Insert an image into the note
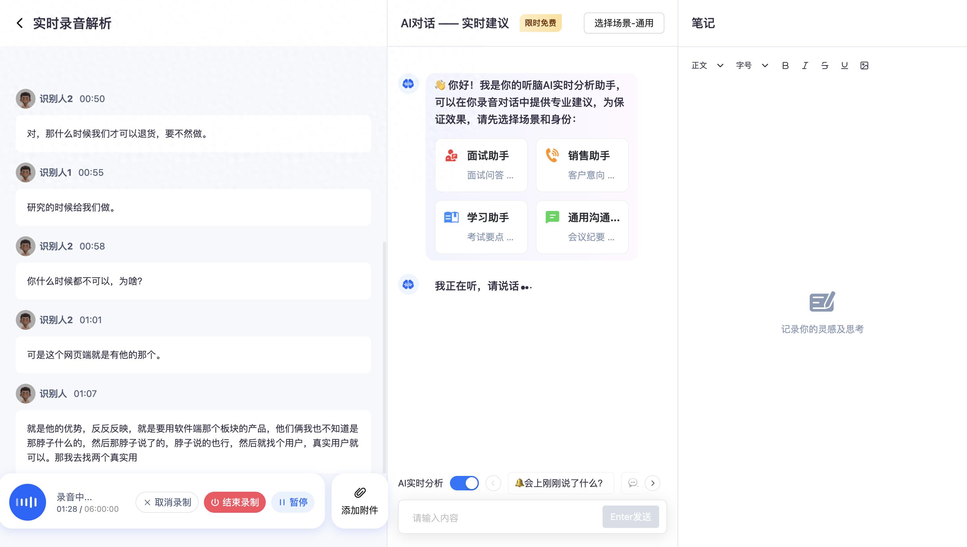Image resolution: width=967 pixels, height=547 pixels. click(x=864, y=65)
